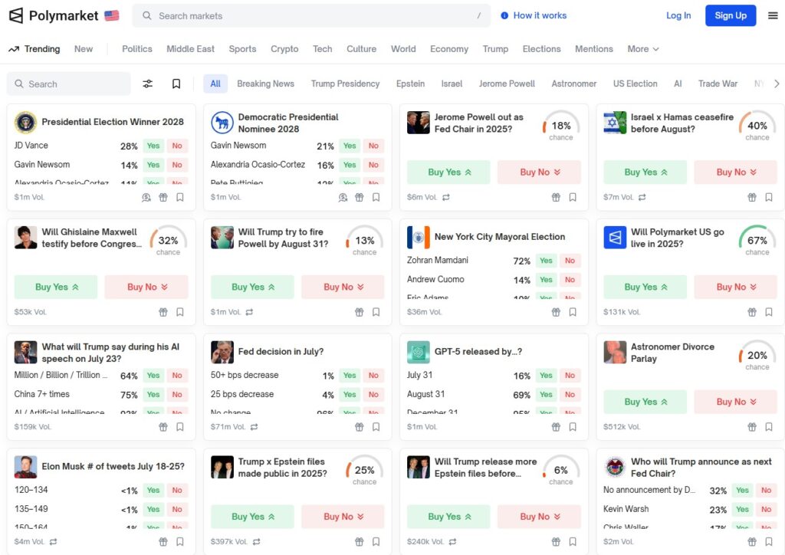Buy Yes on Jerome Powell out as Fed Chair
Viewport: 785px width, 555px height.
coord(448,172)
